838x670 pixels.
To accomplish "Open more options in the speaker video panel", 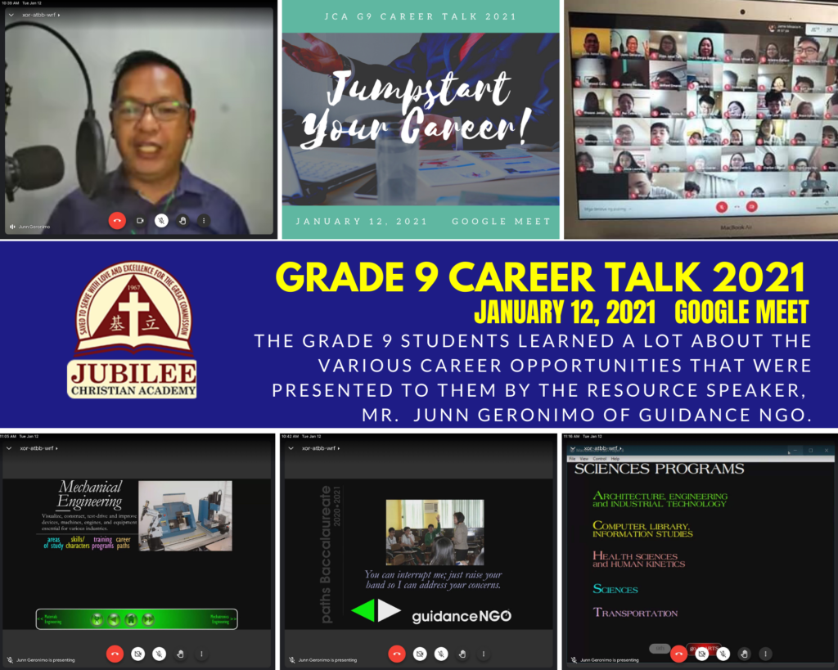I will pyautogui.click(x=204, y=220).
